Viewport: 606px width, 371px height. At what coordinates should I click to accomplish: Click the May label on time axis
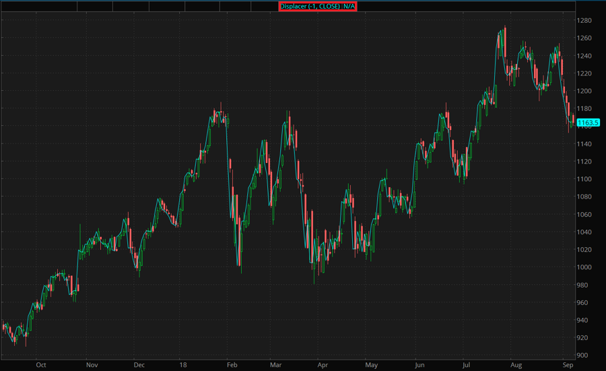click(371, 365)
